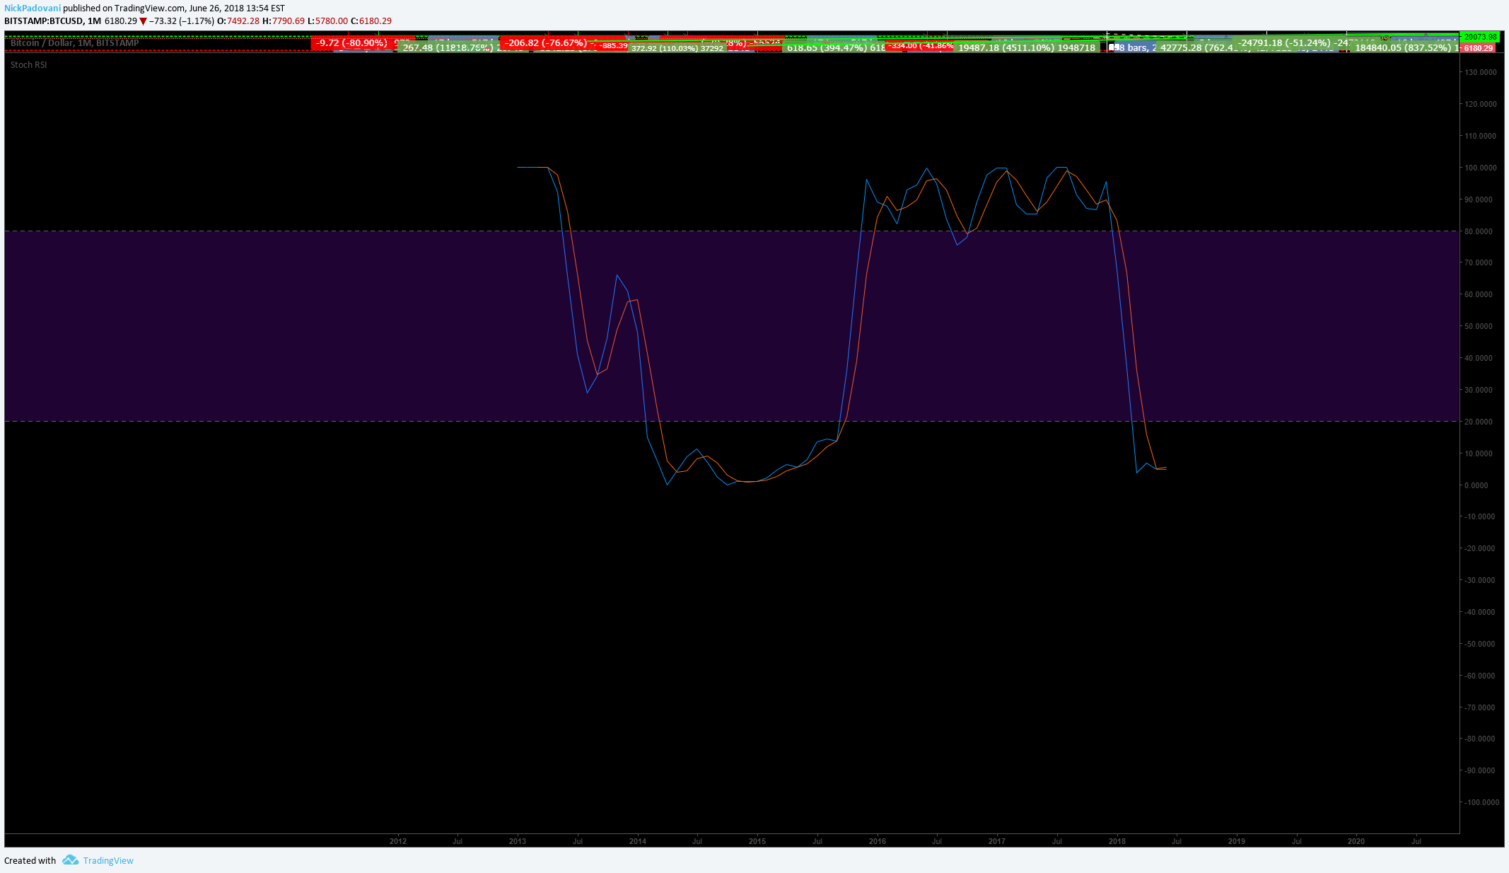Click the 80.0000 level on the Stoch RSI scale
The height and width of the screenshot is (873, 1509).
(1478, 231)
